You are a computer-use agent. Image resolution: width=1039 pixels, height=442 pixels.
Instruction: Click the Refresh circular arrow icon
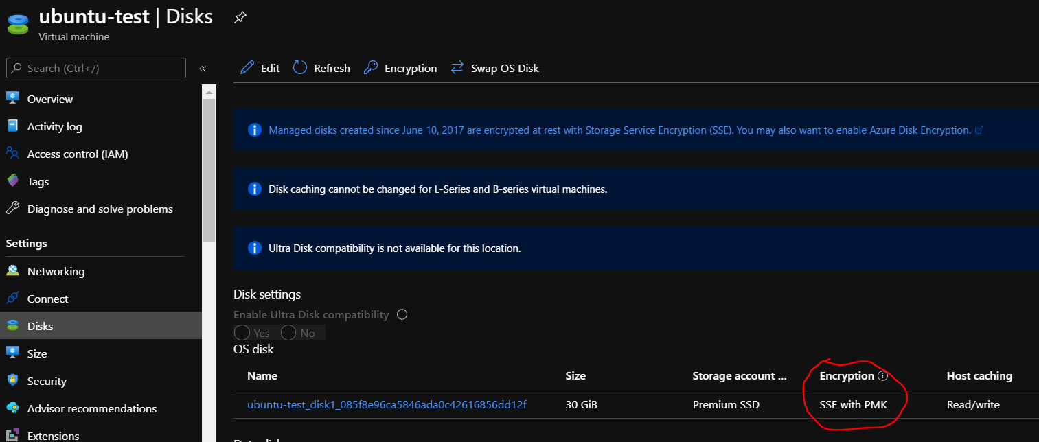click(300, 68)
